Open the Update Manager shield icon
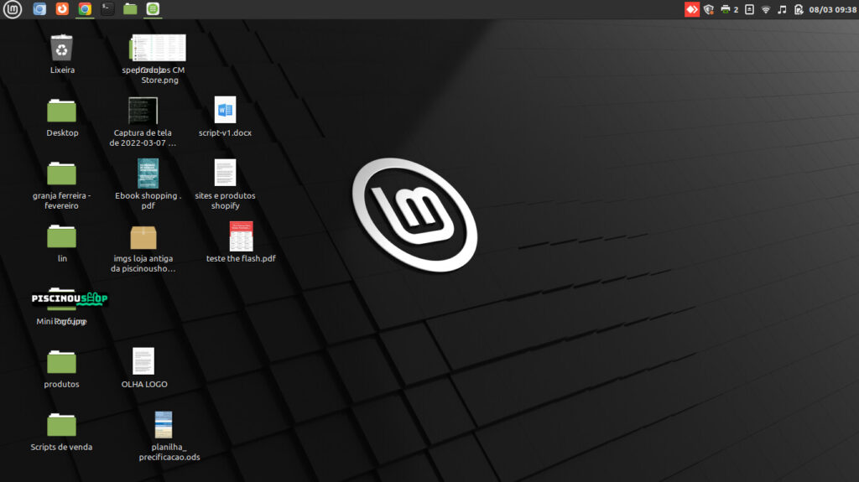Image resolution: width=859 pixels, height=482 pixels. [709, 9]
